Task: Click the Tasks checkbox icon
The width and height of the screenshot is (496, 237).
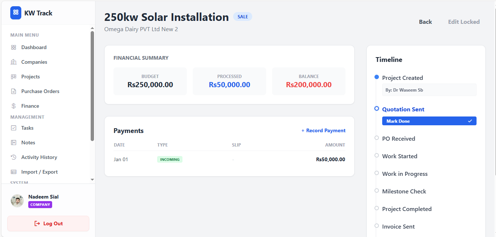Action: coord(14,128)
